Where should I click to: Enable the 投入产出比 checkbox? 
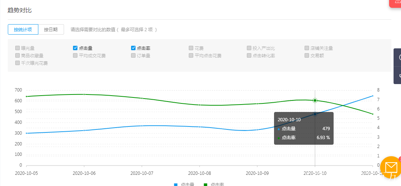click(x=249, y=48)
